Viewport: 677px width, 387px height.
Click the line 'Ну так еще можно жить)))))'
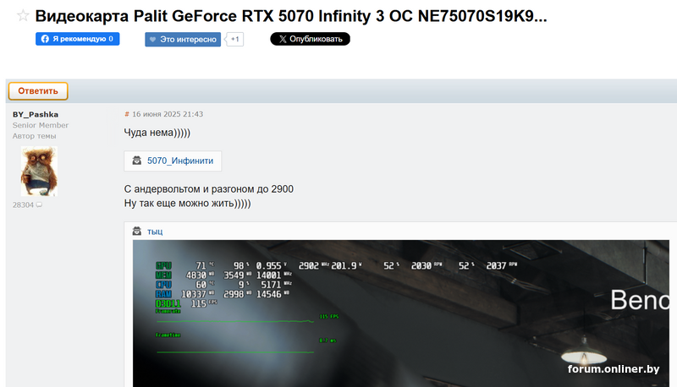[187, 203]
